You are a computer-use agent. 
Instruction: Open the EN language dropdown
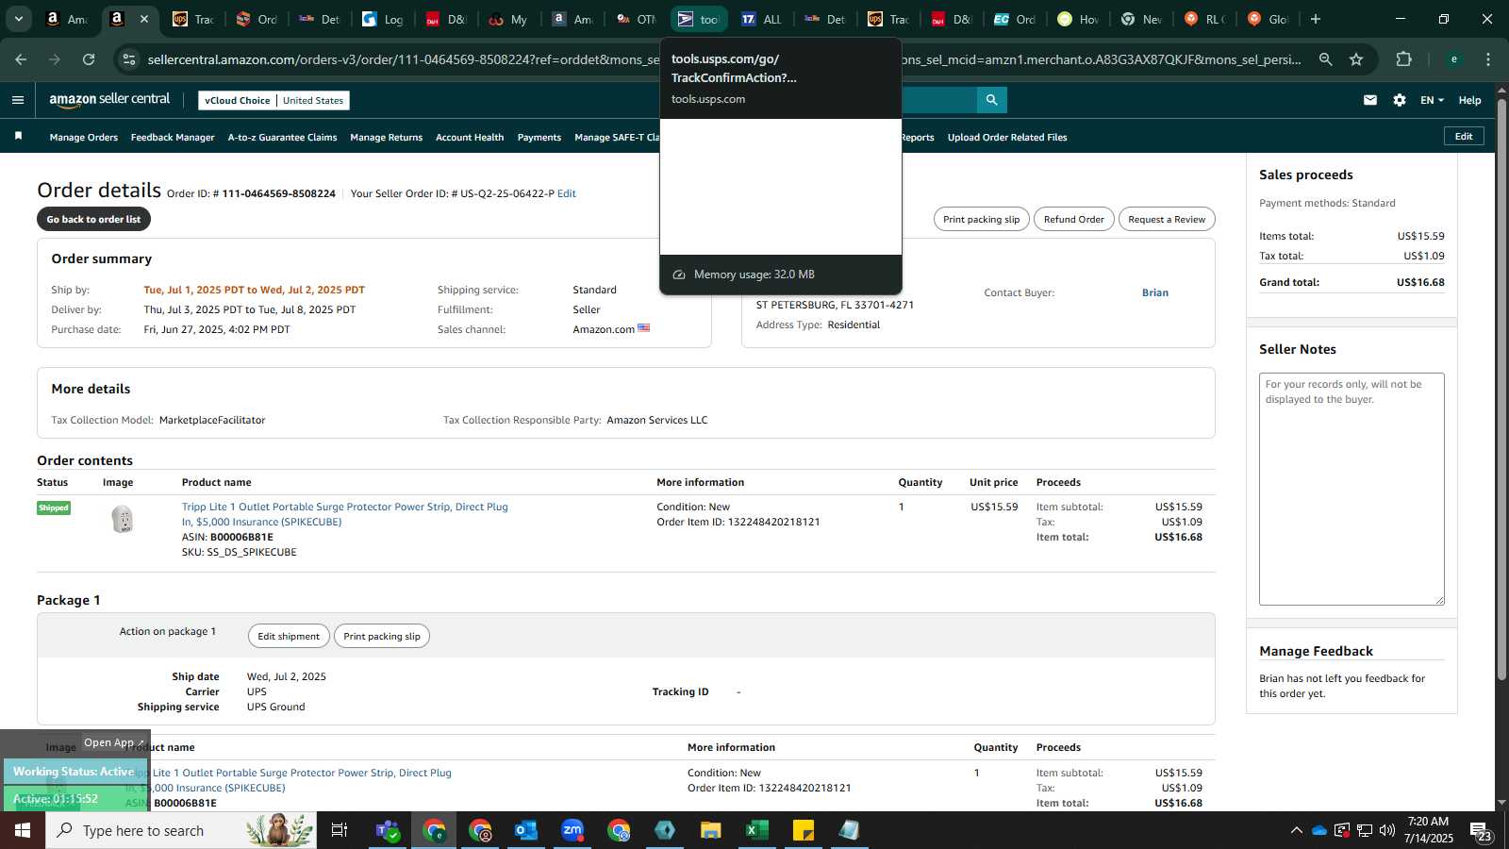click(x=1432, y=100)
